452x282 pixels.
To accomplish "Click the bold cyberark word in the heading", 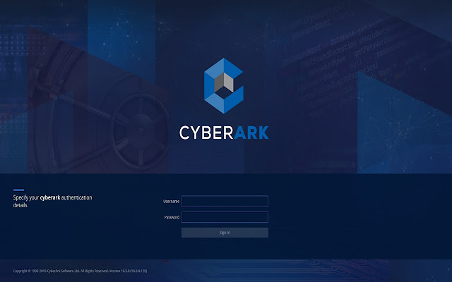I will [x=50, y=197].
